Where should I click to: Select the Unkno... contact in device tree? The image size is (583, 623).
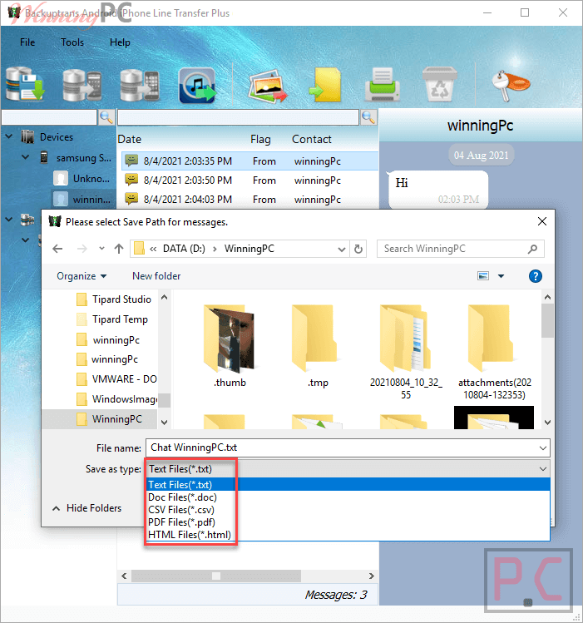[82, 178]
